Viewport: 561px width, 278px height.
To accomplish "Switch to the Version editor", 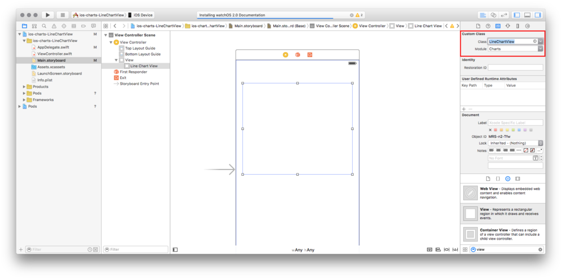I will point(503,15).
